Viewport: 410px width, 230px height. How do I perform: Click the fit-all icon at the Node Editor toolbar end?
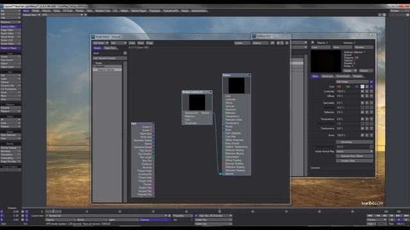(287, 43)
